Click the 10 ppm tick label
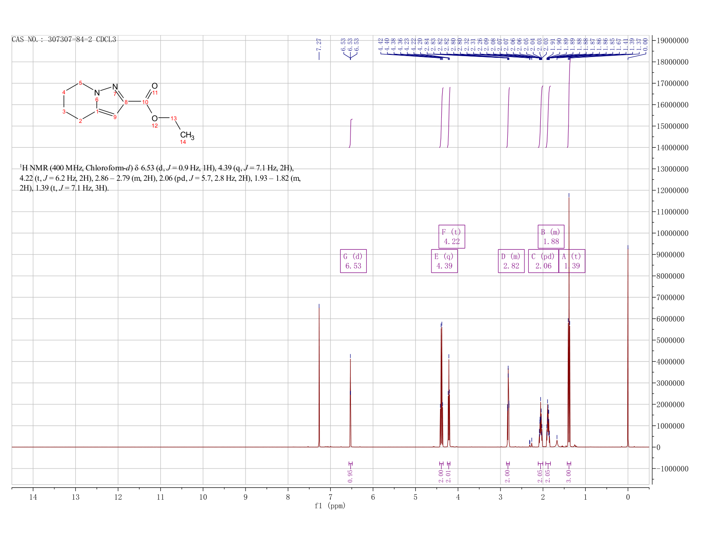707x546 pixels. [x=203, y=497]
